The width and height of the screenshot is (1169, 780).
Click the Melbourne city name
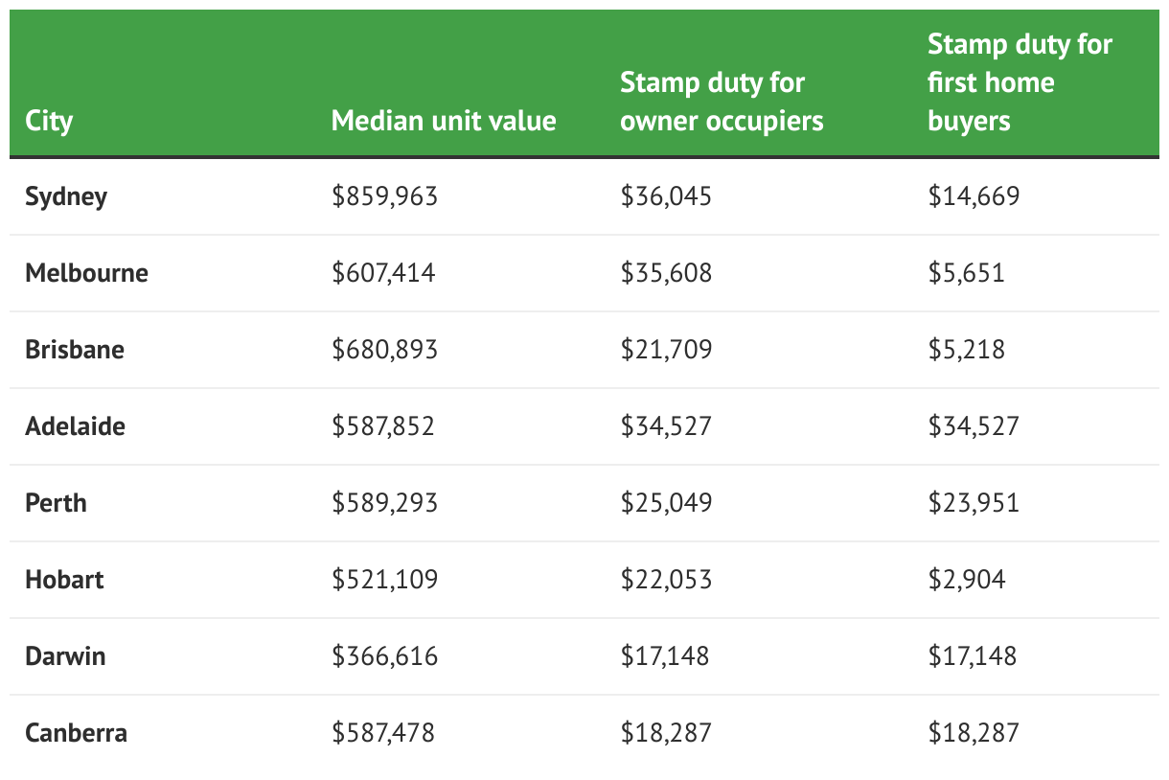click(86, 273)
